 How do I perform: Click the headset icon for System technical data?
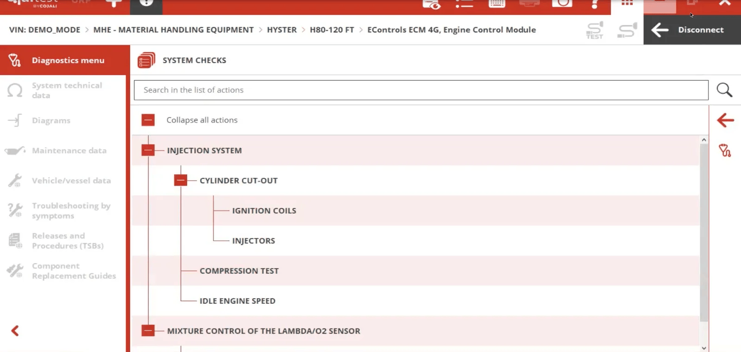click(15, 90)
